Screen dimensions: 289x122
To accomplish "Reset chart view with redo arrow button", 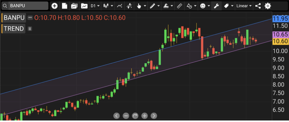I will 135,116.
